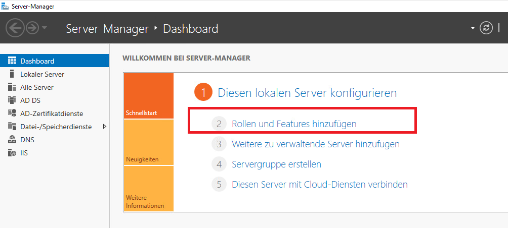Click the refresh icon in header
508x228 pixels.
[486, 28]
